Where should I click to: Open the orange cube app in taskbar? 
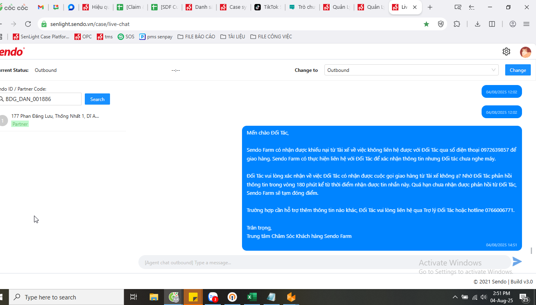click(x=291, y=297)
